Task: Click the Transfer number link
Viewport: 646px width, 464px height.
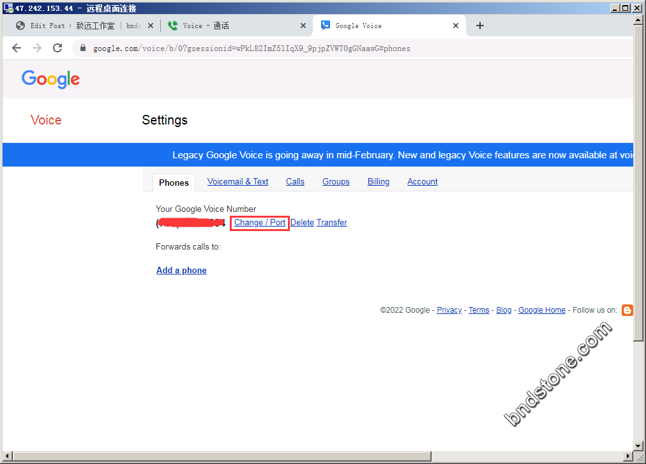Action: 332,223
